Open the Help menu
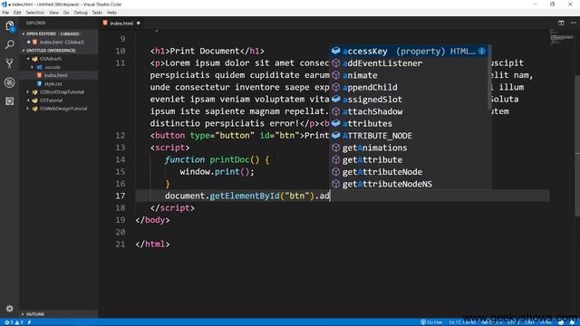This screenshot has width=580, height=326. pyautogui.click(x=112, y=13)
